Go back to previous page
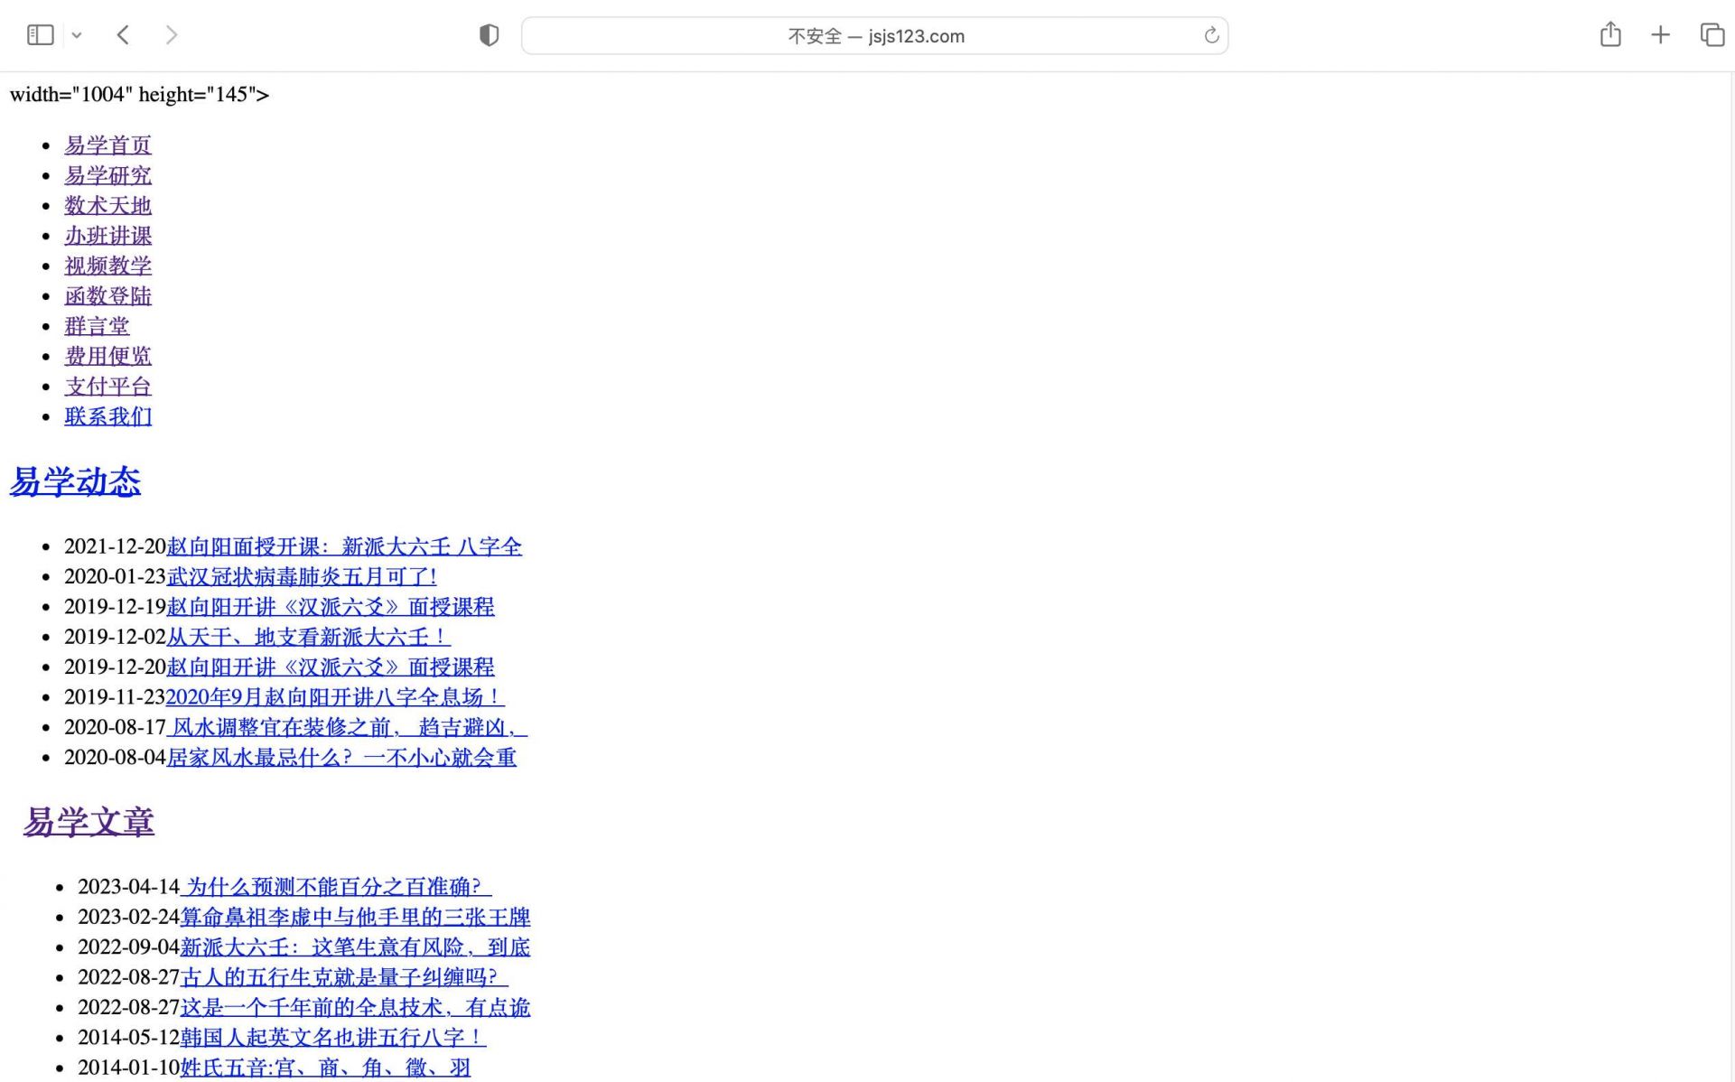The image size is (1735, 1082). [124, 35]
